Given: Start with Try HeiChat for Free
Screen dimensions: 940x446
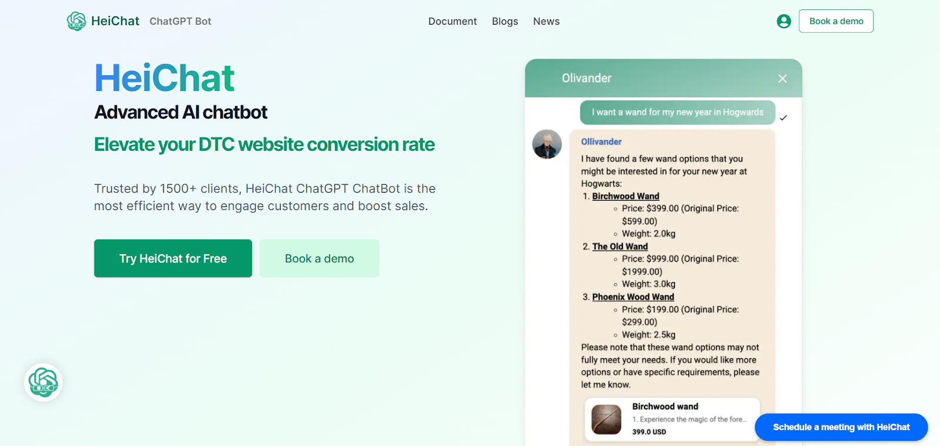Looking at the screenshot, I should (173, 258).
